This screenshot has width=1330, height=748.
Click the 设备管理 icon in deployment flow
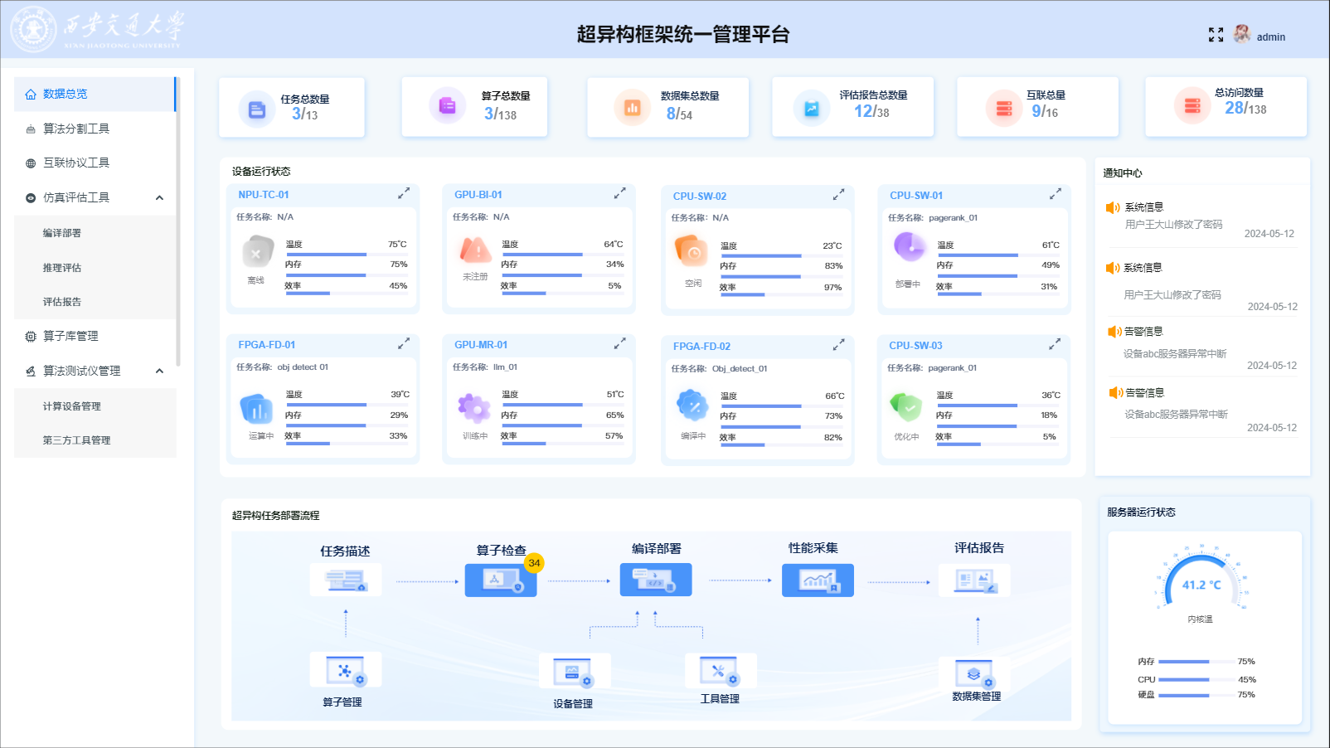pos(574,671)
